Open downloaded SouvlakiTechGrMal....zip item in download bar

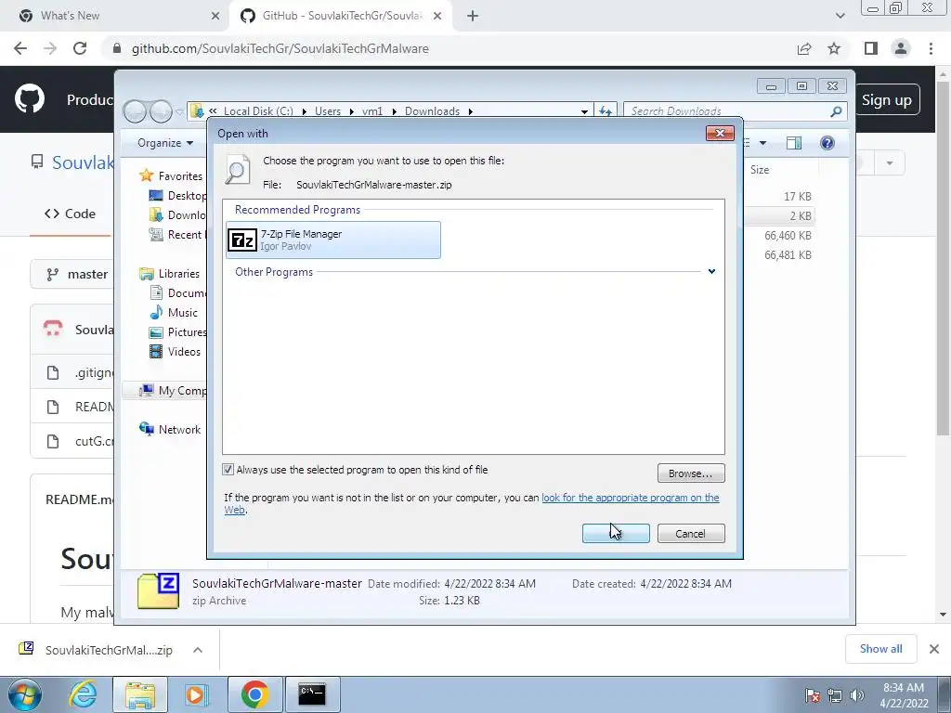96,650
